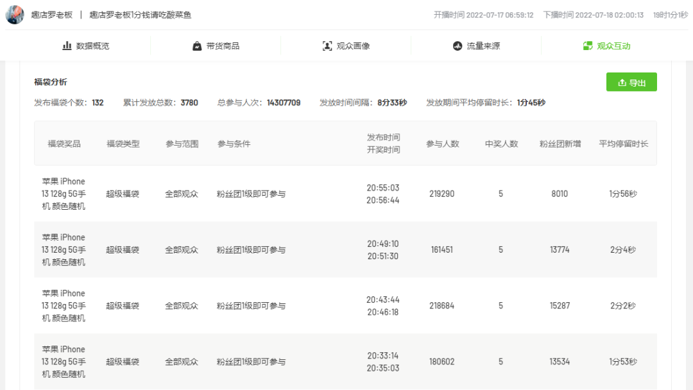This screenshot has height=390, width=693.
Task: Click participant count 219290
Action: (442, 194)
